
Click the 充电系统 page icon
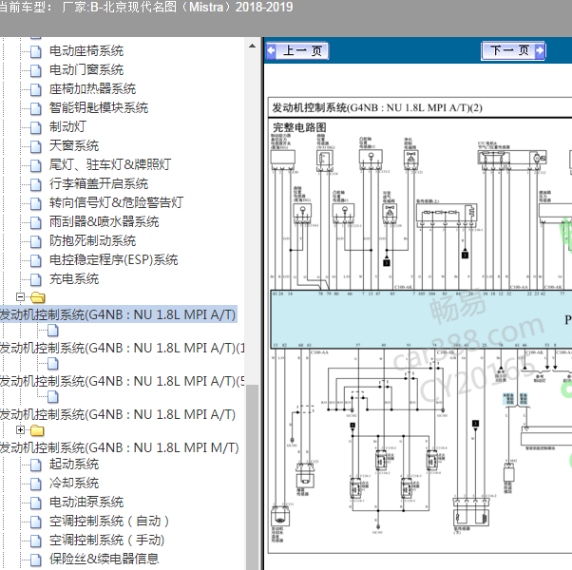[x=36, y=279]
